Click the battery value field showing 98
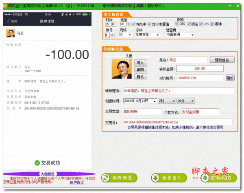This screenshot has height=193, width=244. (123, 24)
